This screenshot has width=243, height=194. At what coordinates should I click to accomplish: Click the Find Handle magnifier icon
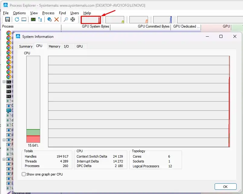(66, 19)
